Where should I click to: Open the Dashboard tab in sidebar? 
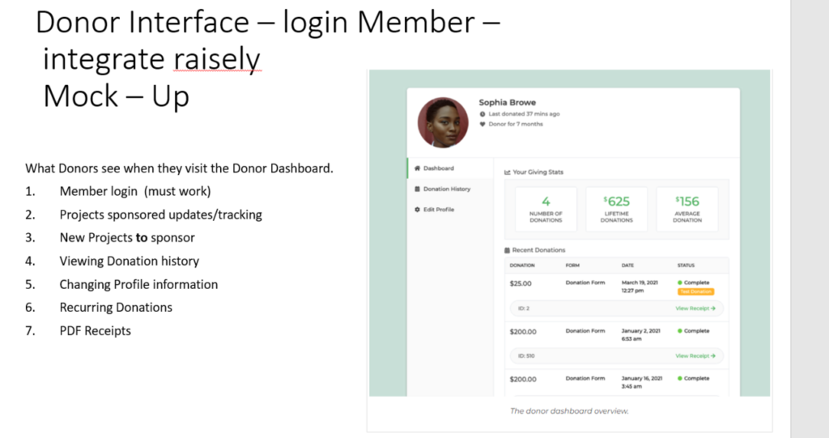[438, 168]
